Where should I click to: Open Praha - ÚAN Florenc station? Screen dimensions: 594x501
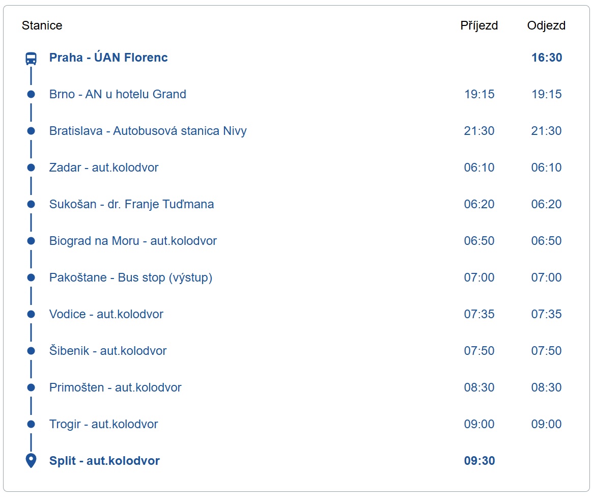[x=108, y=58]
